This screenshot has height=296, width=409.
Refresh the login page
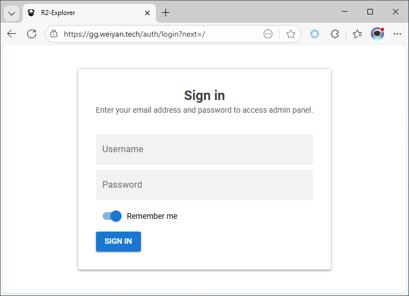click(x=32, y=34)
